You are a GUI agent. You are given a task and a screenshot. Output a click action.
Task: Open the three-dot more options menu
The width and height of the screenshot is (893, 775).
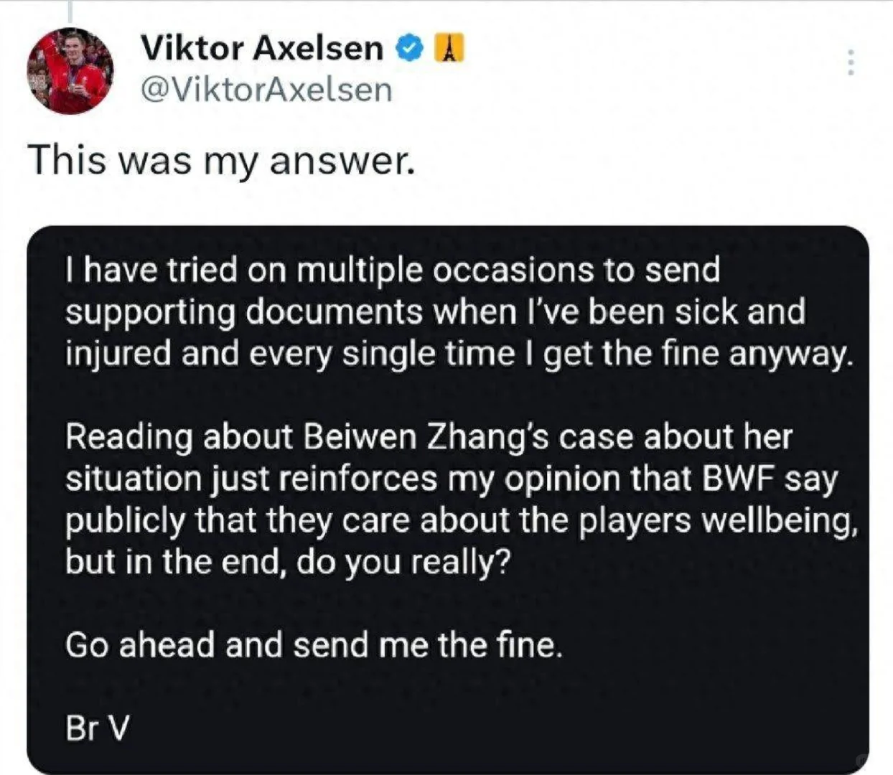(850, 62)
